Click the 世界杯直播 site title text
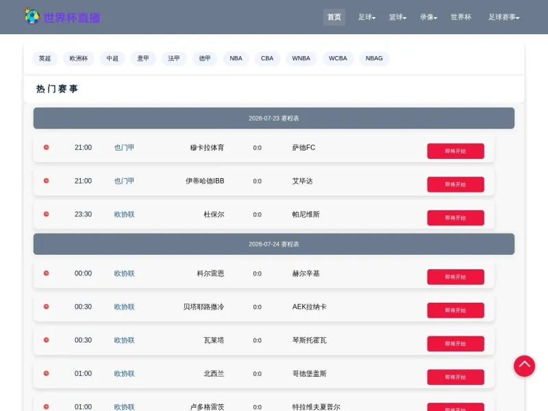Image resolution: width=548 pixels, height=411 pixels. point(72,18)
